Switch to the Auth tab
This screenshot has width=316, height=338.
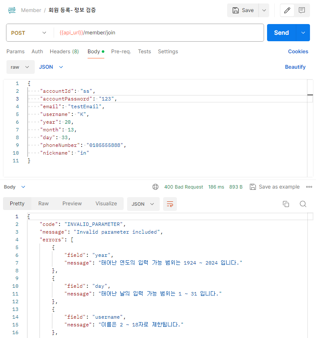[x=37, y=52]
